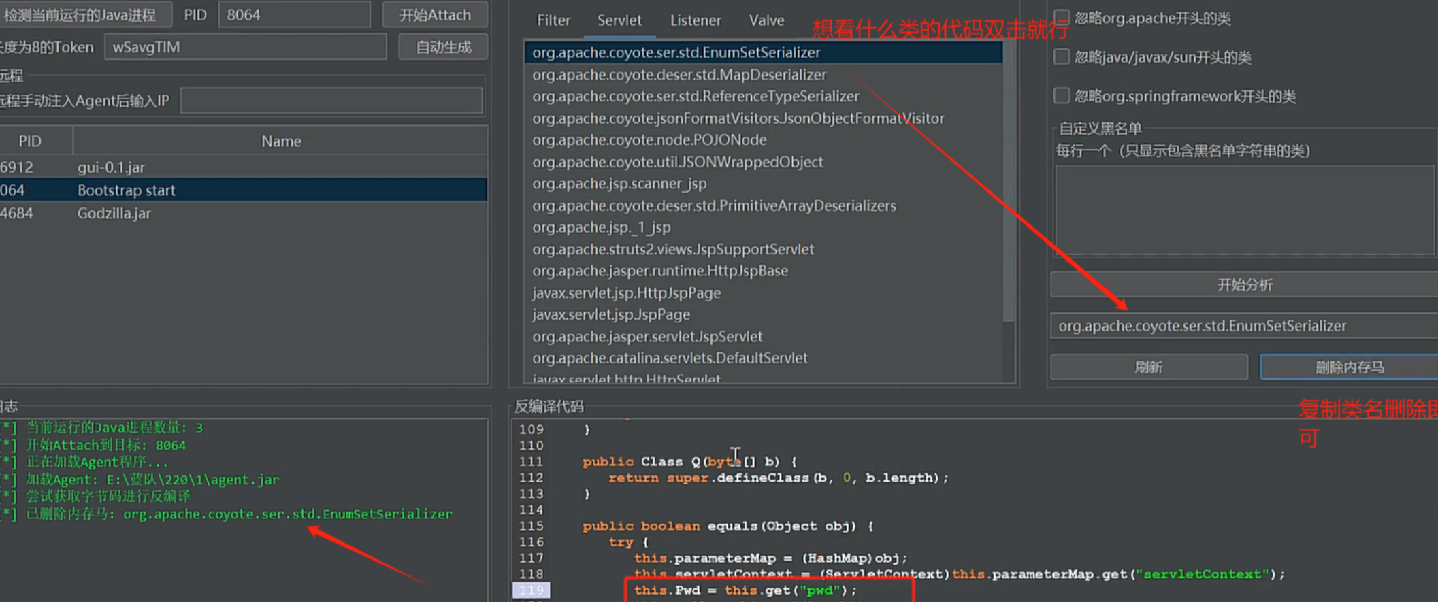
Task: Enable 忽略org.apache开头的类 checkbox
Action: click(x=1062, y=17)
